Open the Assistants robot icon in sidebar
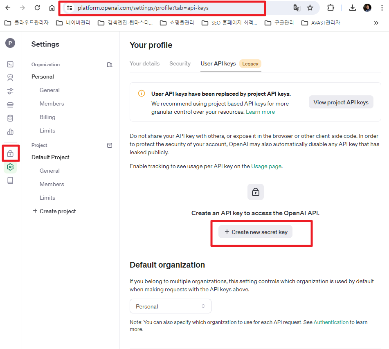The width and height of the screenshot is (389, 349). (10, 78)
